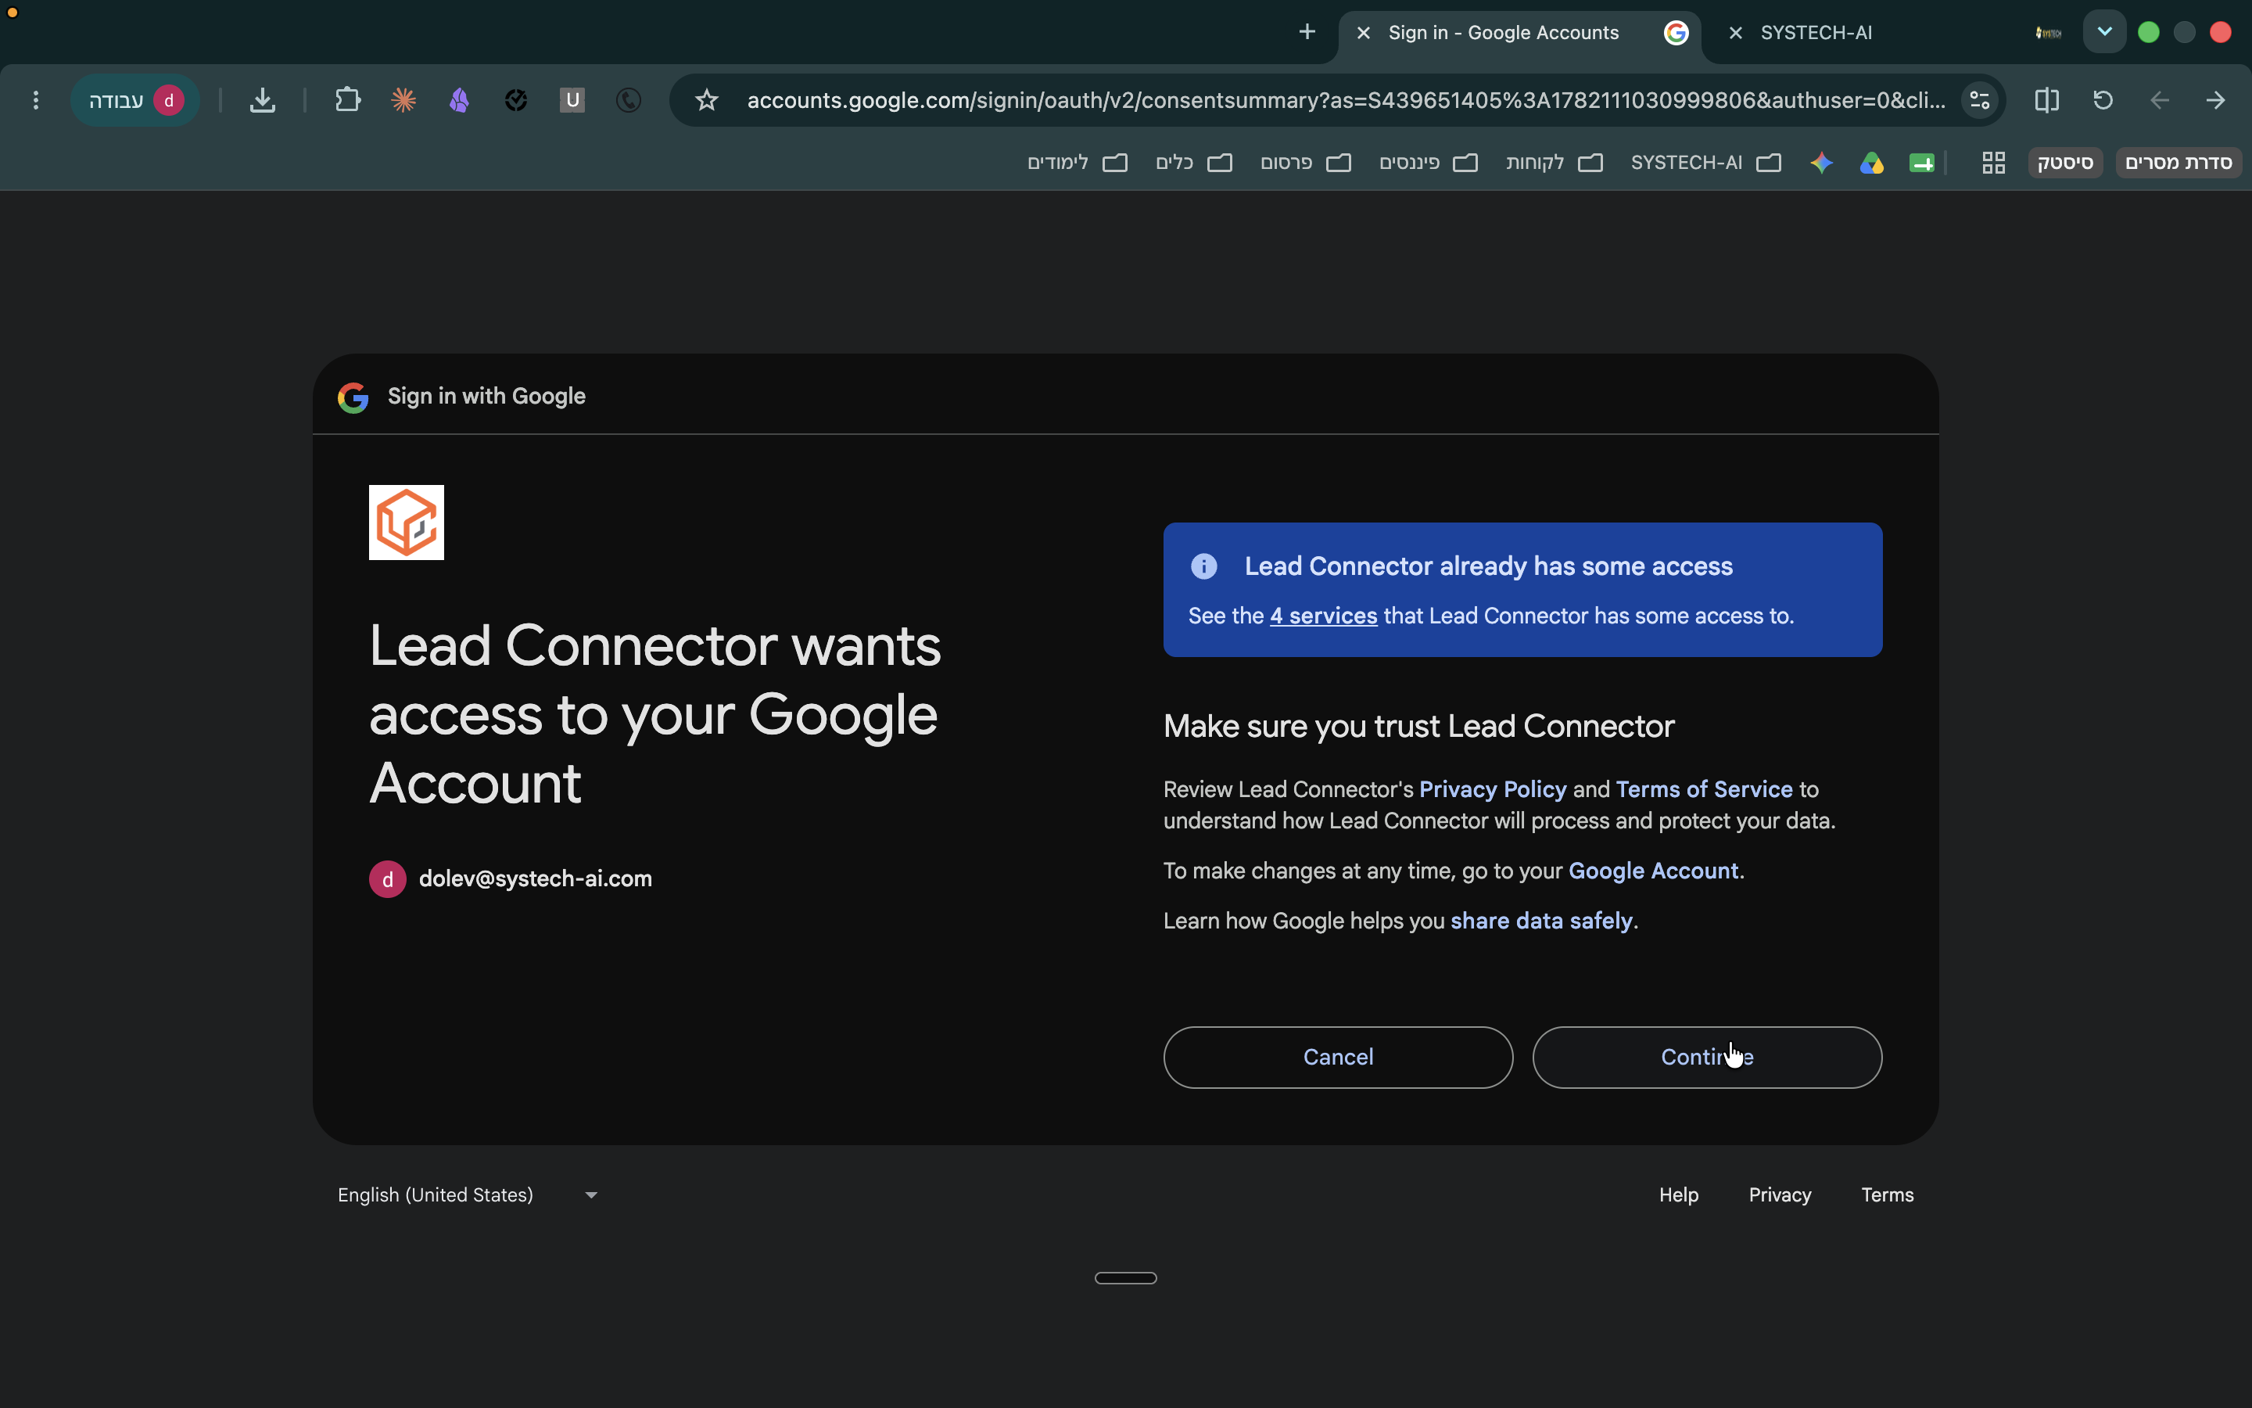Viewport: 2252px width, 1408px height.
Task: Open the Google Drive bookmark icon
Action: [1871, 163]
